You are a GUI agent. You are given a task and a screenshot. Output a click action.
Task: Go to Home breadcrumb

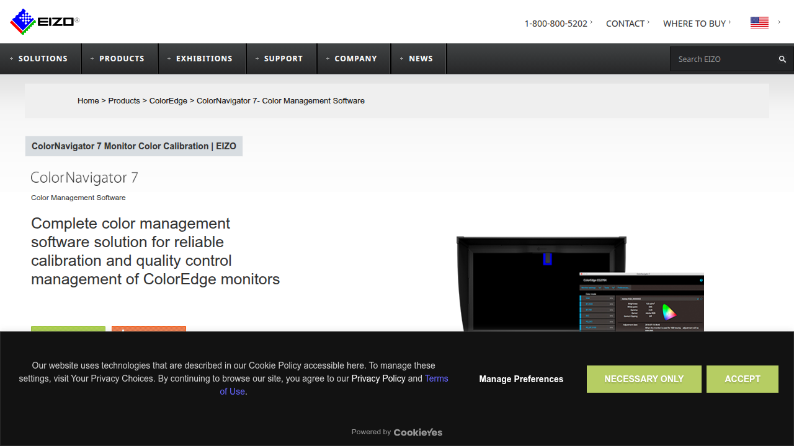[x=88, y=100]
